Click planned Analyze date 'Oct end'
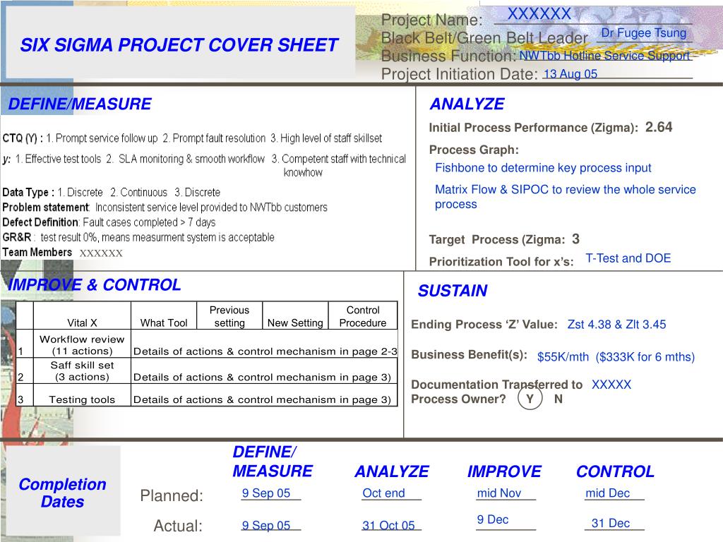Viewport: 723px width, 542px height. (383, 493)
